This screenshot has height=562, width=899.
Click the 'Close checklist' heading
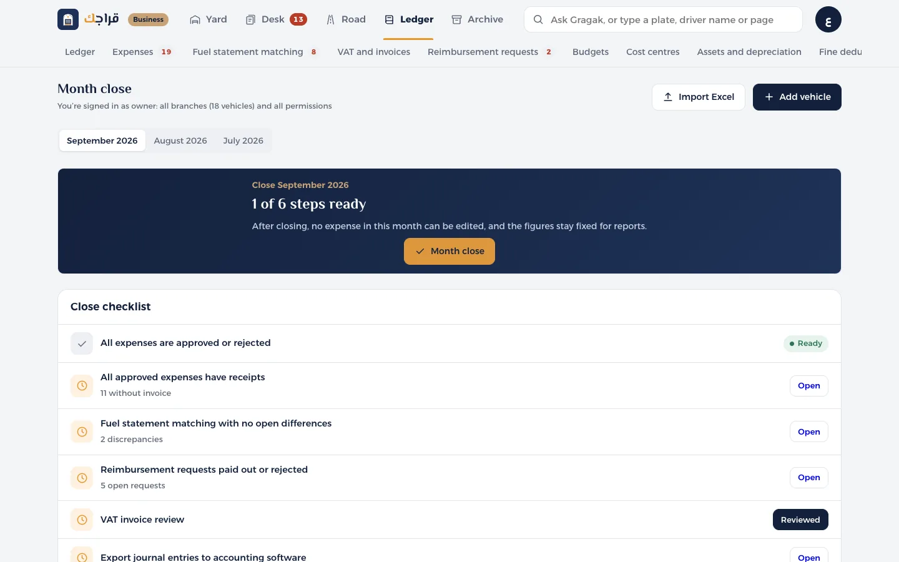coord(111,307)
